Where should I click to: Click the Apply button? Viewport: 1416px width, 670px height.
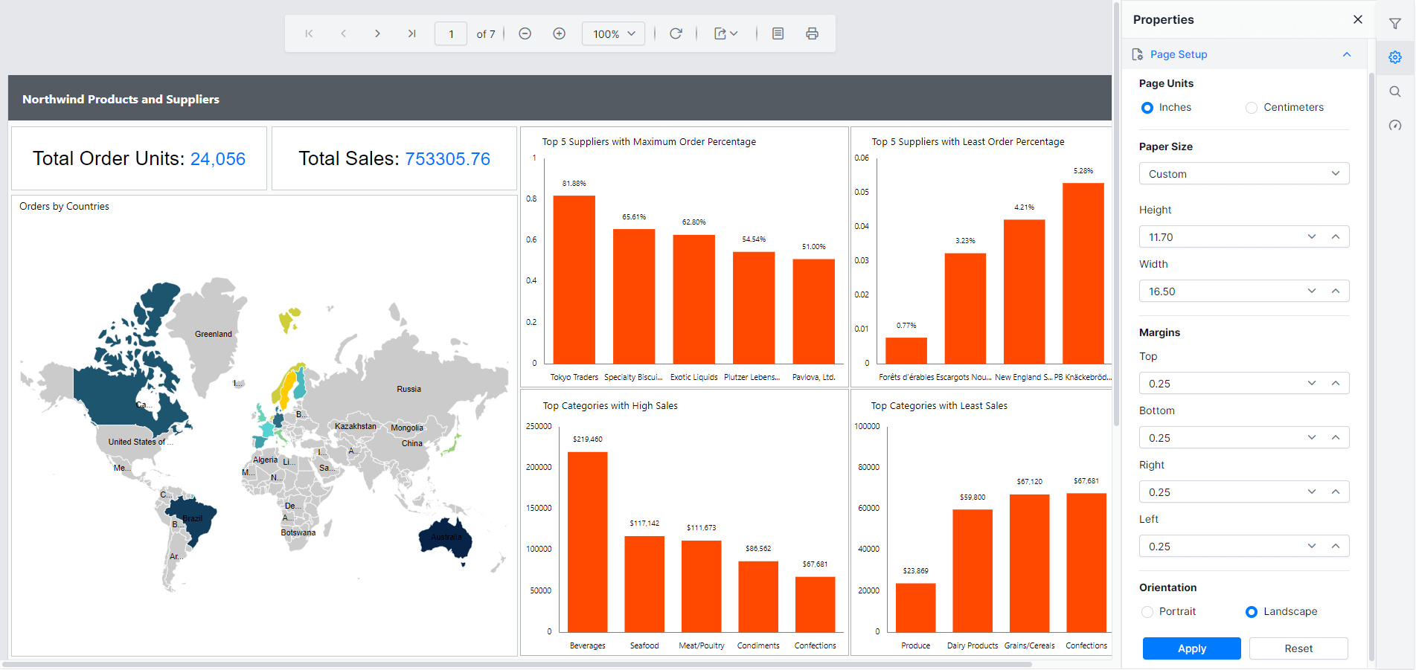1192,648
